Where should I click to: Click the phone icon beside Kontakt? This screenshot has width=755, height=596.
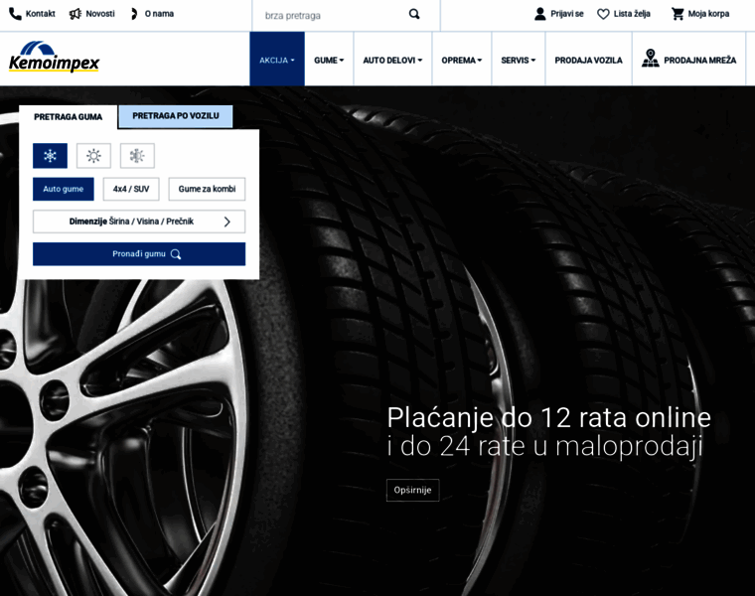(15, 14)
